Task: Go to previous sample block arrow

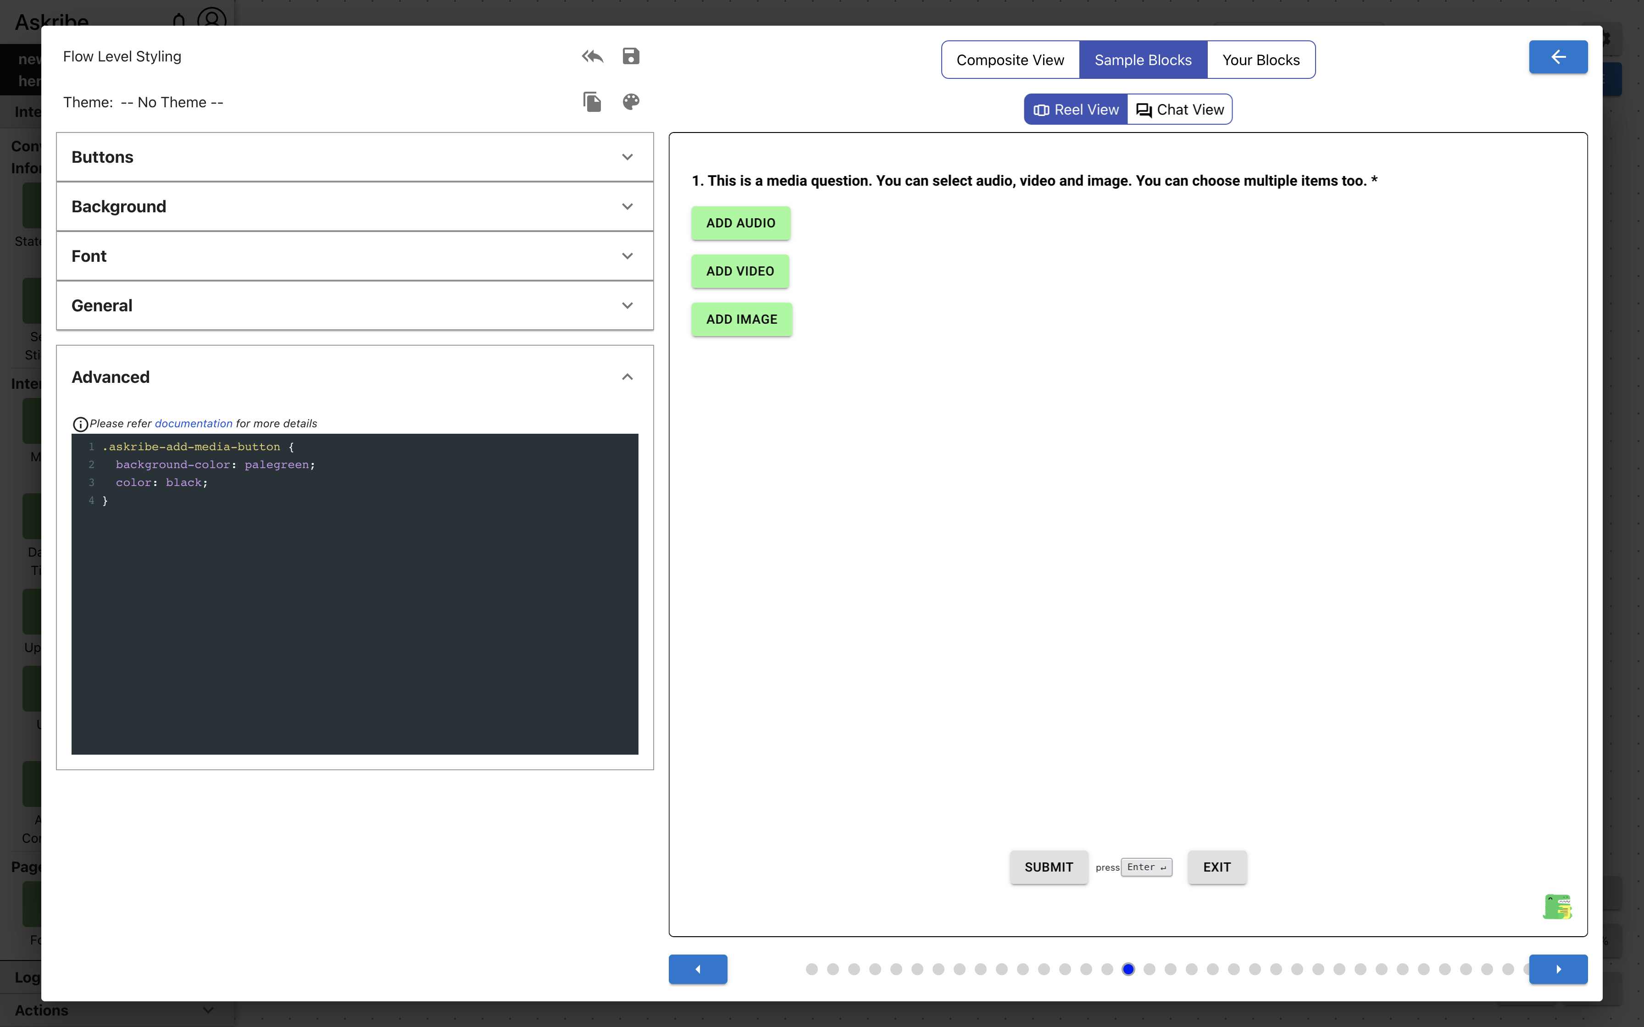Action: tap(698, 969)
